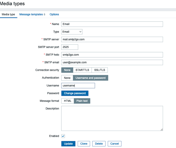Set connection security to None
176x148 pixels.
point(67,70)
